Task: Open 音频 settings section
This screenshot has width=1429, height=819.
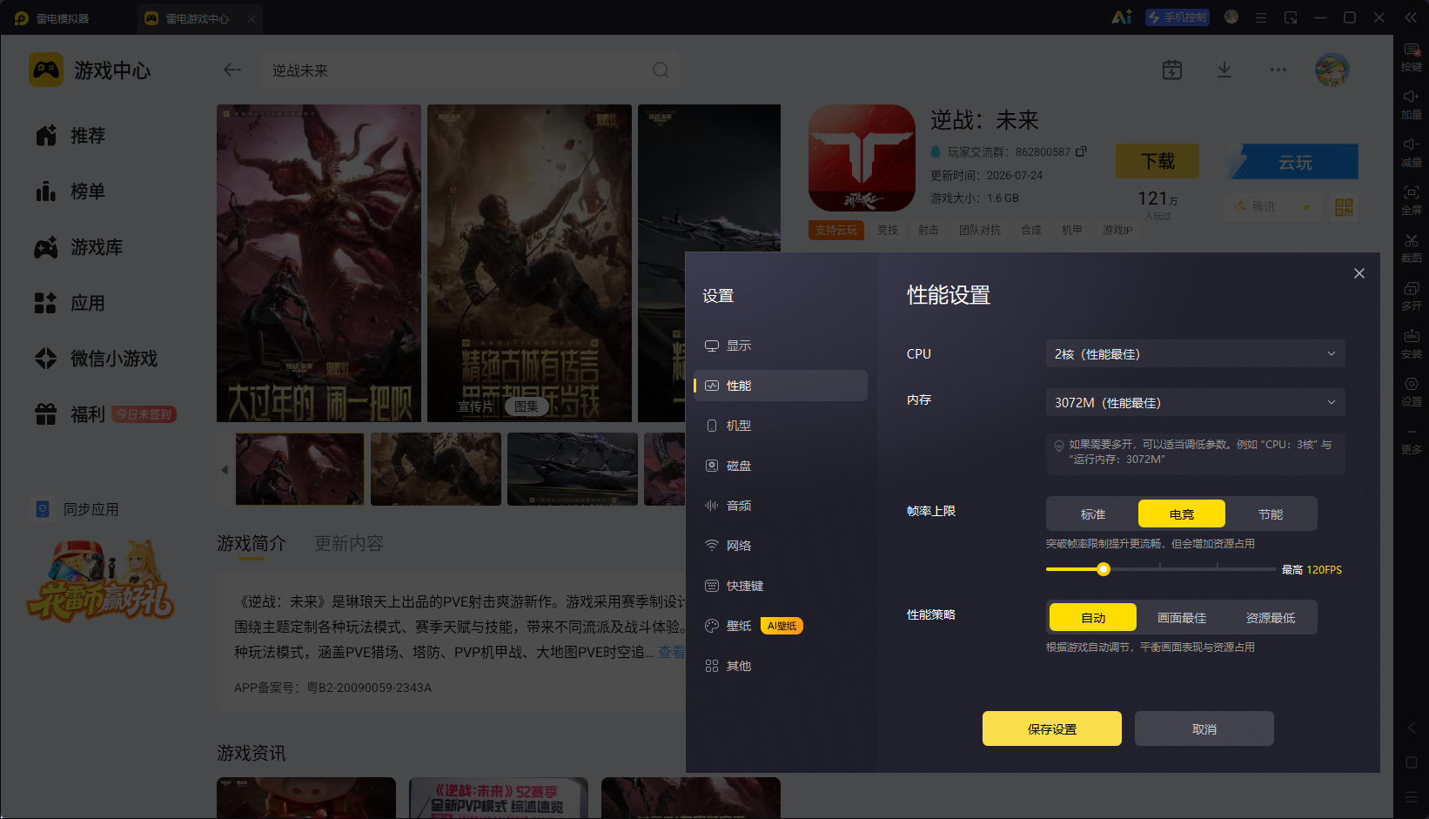Action: coord(781,506)
